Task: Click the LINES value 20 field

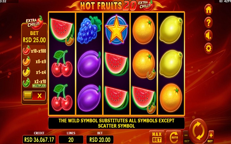Action: (x=71, y=140)
